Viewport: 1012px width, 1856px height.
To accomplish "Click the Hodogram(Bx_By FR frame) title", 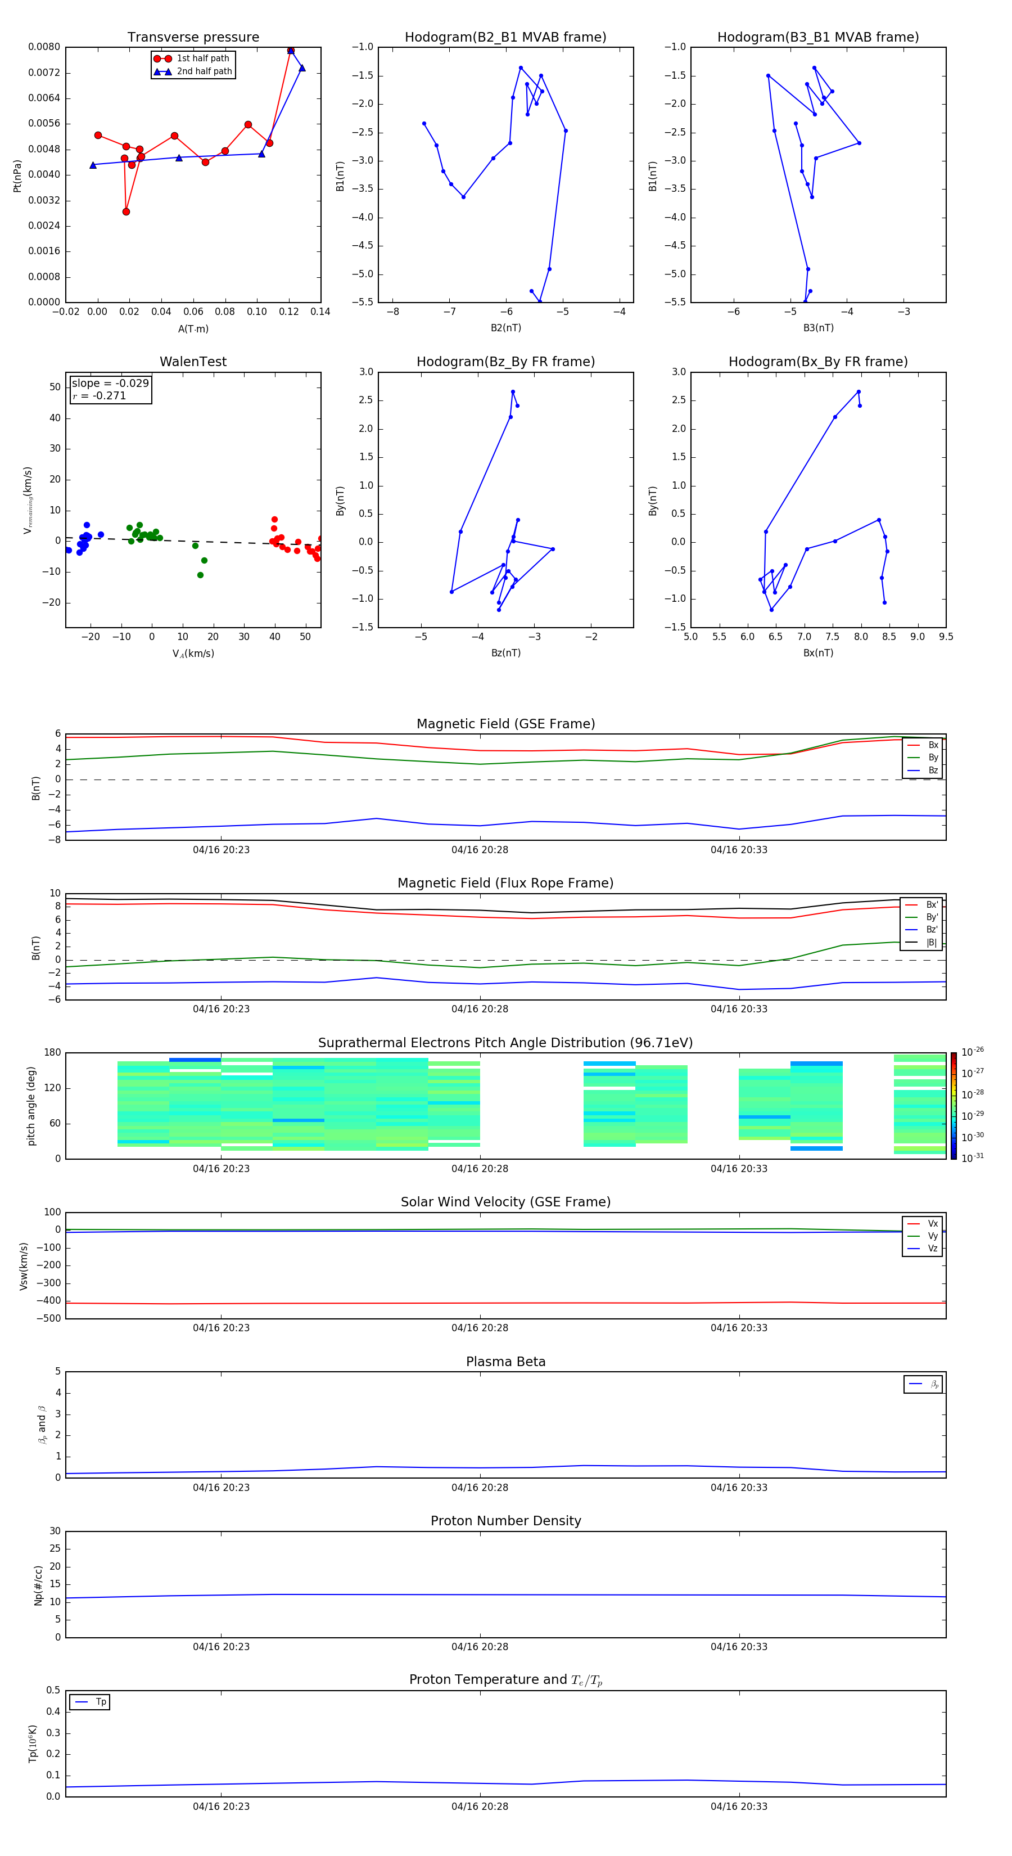I will point(818,362).
